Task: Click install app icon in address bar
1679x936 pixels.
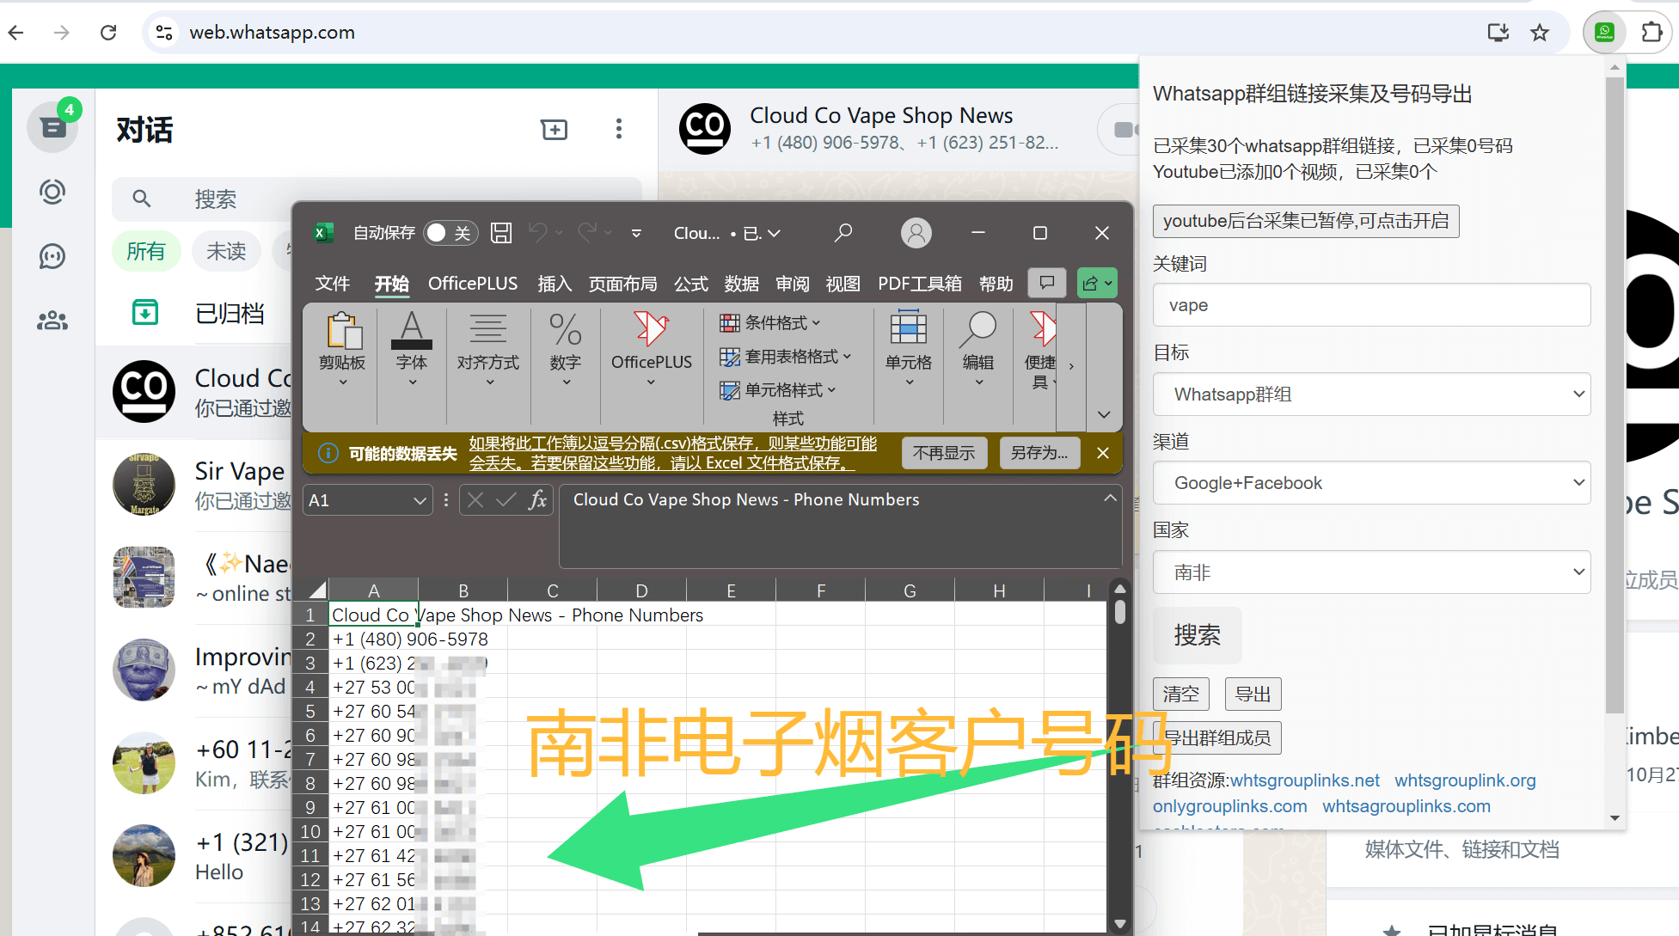Action: [1498, 33]
